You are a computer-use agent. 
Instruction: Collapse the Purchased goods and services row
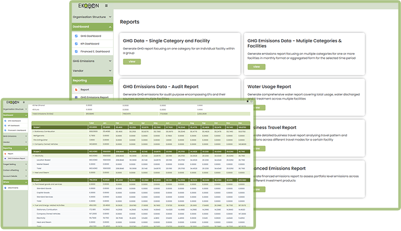34,183
